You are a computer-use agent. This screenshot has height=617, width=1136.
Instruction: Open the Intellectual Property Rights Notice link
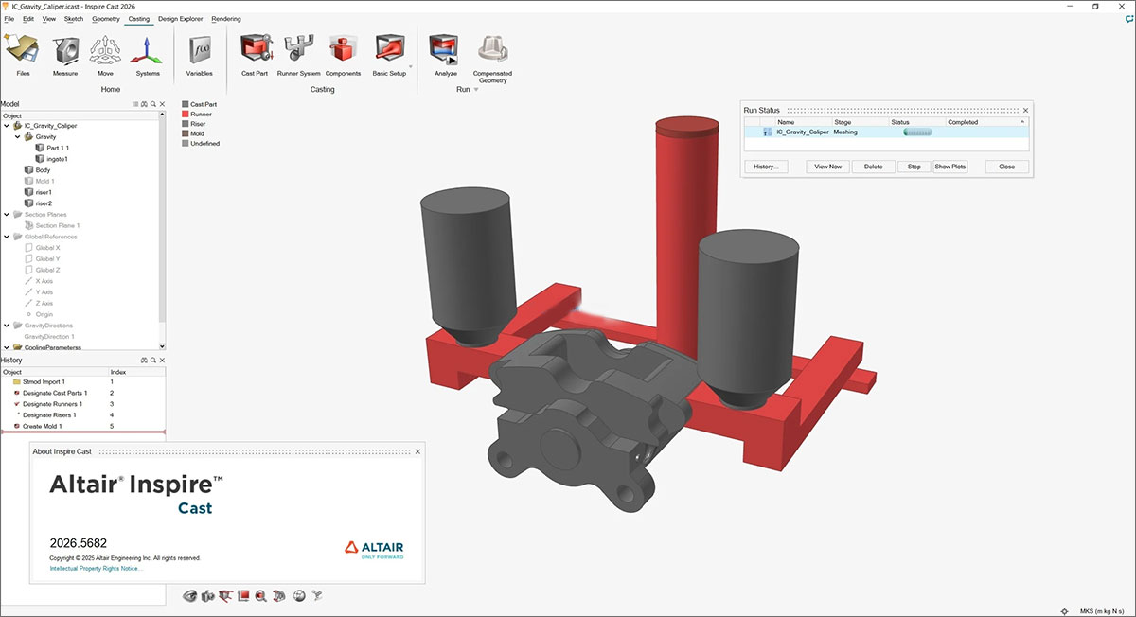[97, 569]
